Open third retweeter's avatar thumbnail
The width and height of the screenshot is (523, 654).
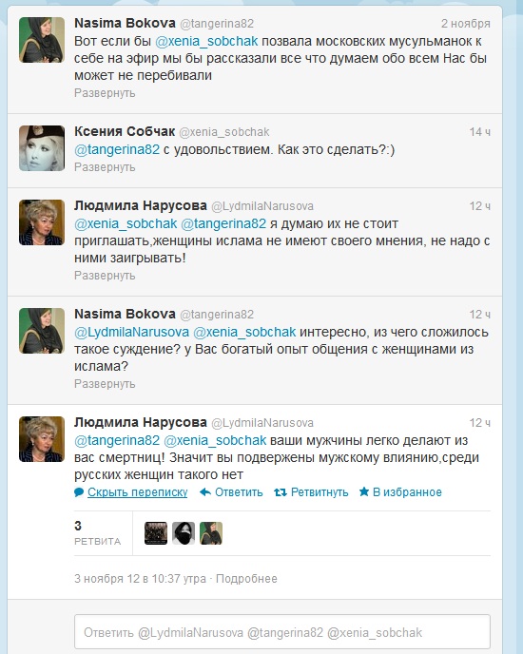point(211,533)
